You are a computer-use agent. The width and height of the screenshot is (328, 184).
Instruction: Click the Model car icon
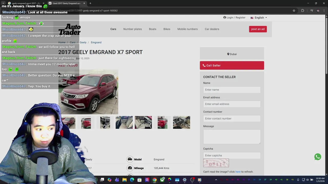pyautogui.click(x=130, y=159)
